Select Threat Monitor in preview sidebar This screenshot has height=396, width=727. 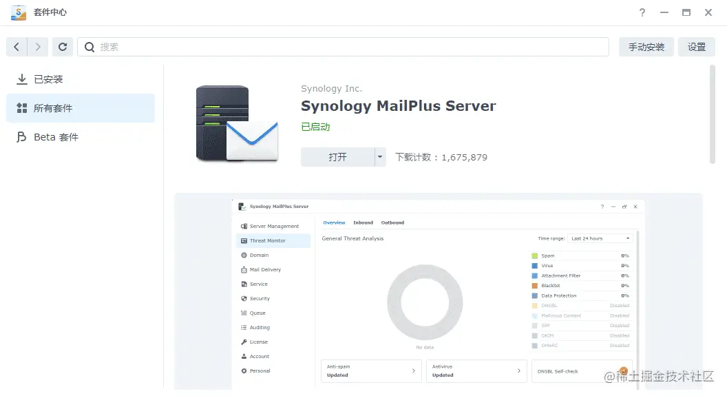point(273,240)
